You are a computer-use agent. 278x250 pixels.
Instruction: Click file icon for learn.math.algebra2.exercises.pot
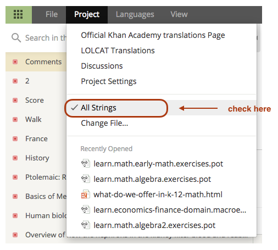click(86, 225)
